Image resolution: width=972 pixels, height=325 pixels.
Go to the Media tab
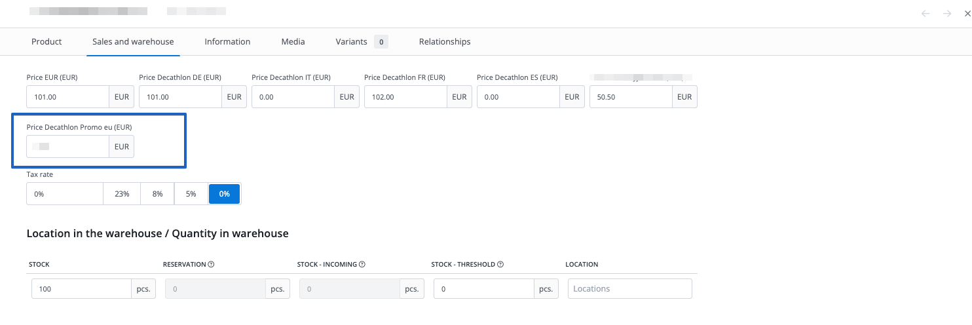293,42
